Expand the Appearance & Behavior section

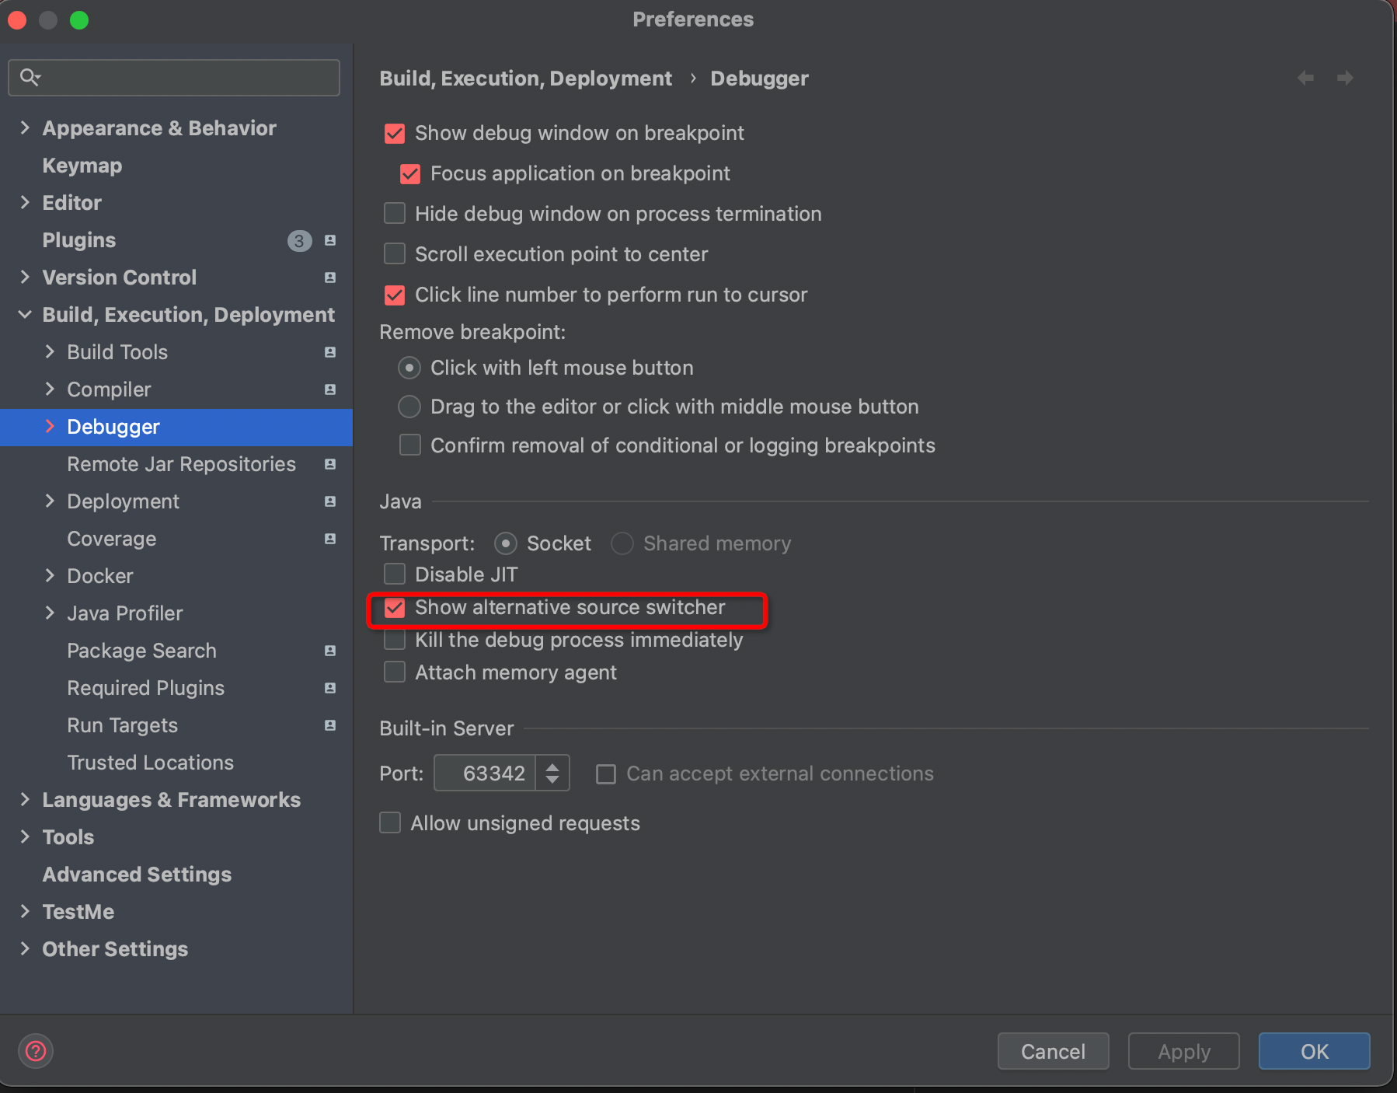click(x=25, y=128)
